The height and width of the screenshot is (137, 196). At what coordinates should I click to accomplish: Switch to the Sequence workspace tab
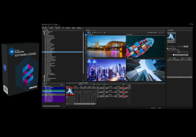[x=58, y=28]
